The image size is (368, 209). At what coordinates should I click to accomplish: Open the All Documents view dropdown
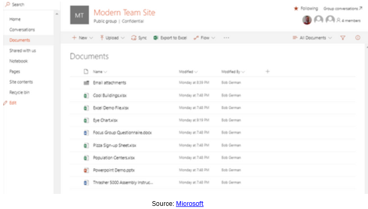[313, 38]
